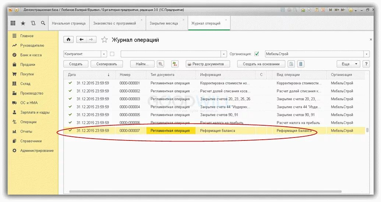This screenshot has width=381, height=202.
Task: Click the M- memory subtract button
Action: [343, 10]
